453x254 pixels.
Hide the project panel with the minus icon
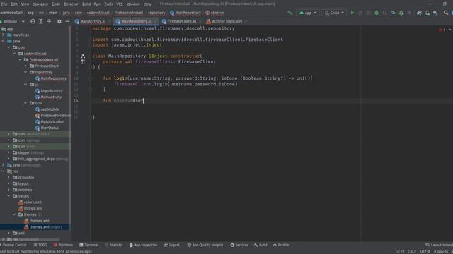click(x=67, y=21)
